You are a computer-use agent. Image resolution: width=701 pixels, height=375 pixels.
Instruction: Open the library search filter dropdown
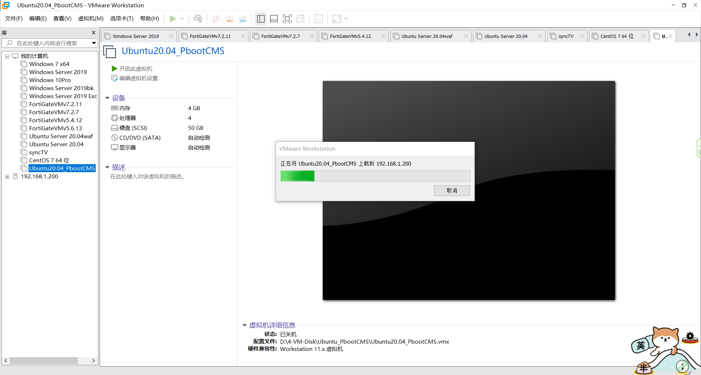click(x=94, y=43)
